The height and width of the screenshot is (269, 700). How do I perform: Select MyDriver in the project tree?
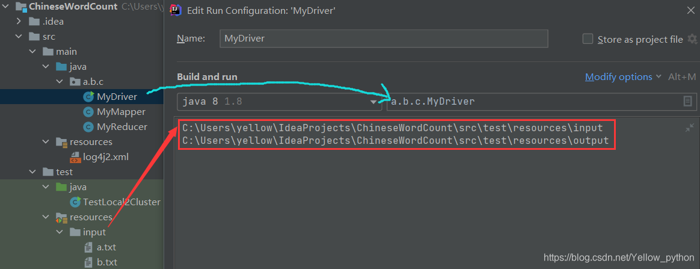pos(117,96)
